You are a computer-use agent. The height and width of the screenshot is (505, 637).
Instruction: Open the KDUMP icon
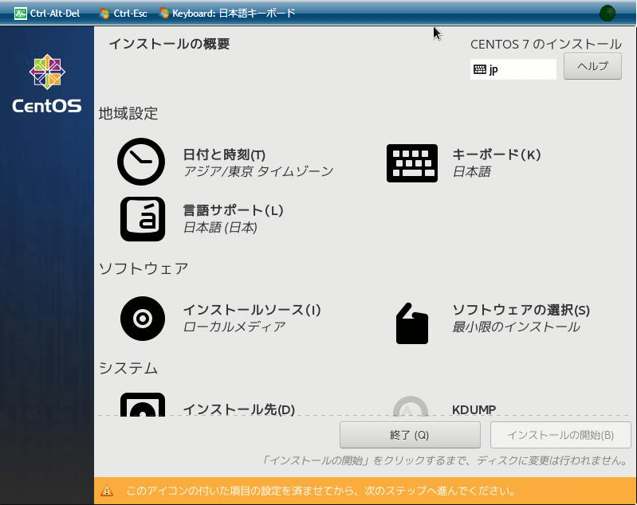pos(411,406)
